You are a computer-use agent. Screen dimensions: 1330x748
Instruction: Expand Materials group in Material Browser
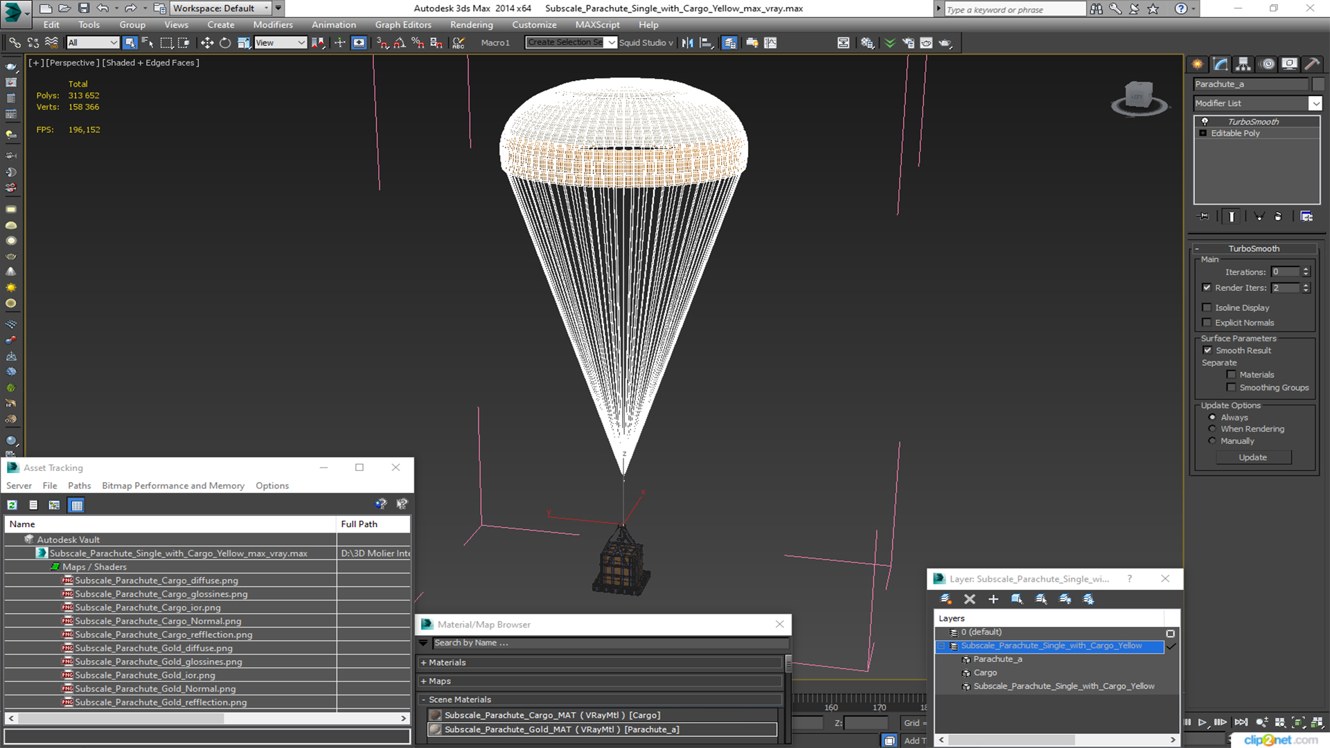click(x=424, y=663)
